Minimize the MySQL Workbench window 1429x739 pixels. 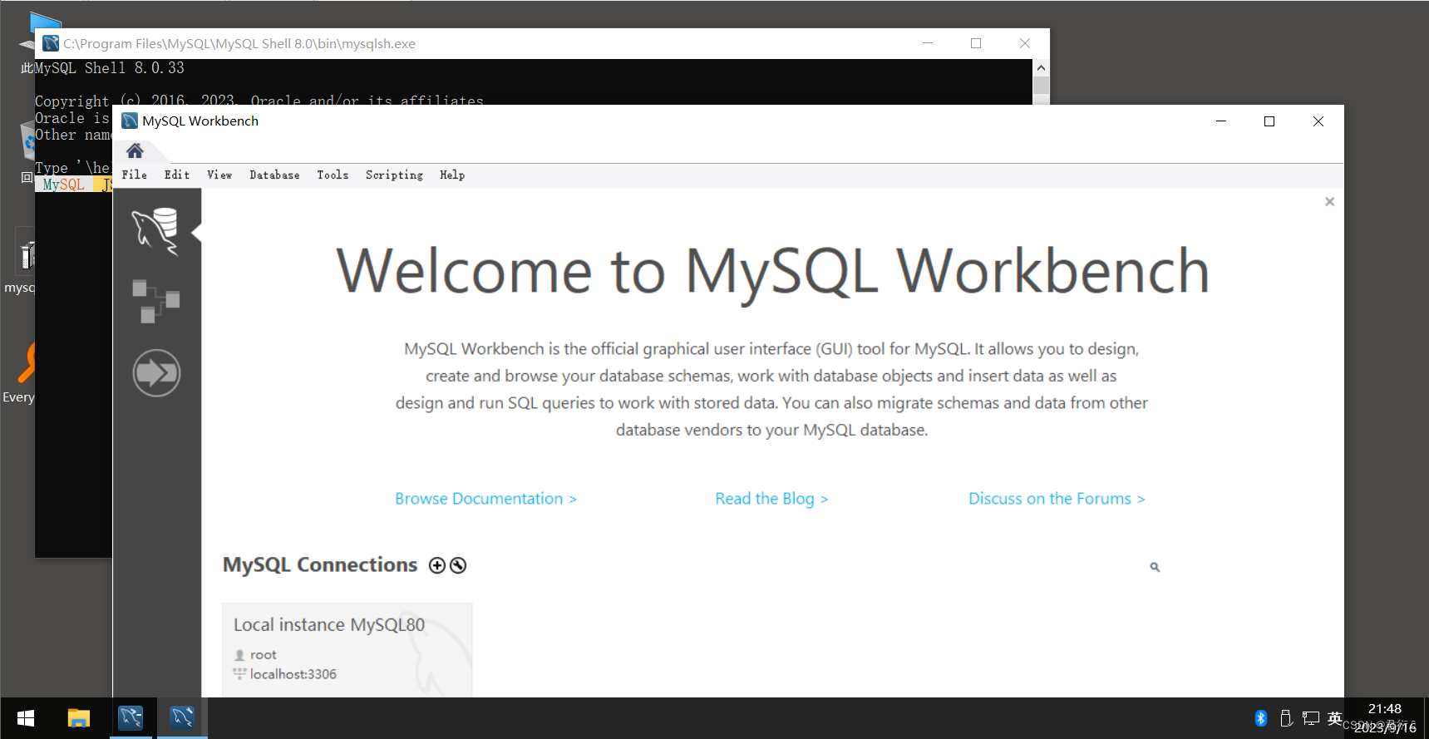1221,121
